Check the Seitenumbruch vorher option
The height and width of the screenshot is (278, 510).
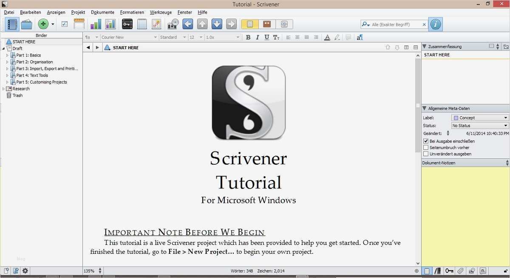tap(426, 148)
